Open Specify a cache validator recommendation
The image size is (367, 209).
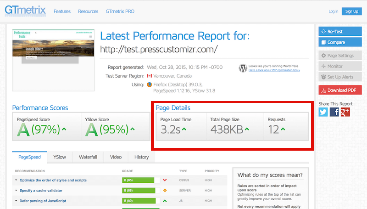point(41,191)
